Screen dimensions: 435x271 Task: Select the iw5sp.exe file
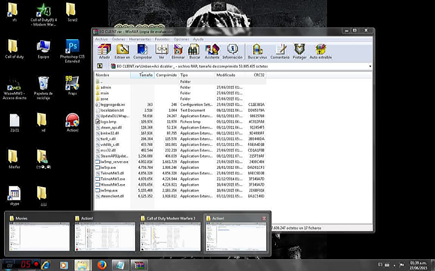[x=180, y=168]
